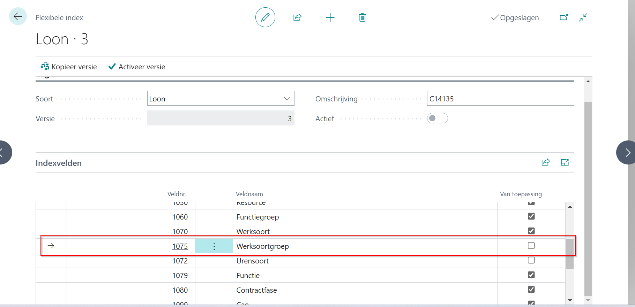The height and width of the screenshot is (307, 635).
Task: Select Kopieer versie action
Action: [x=69, y=67]
